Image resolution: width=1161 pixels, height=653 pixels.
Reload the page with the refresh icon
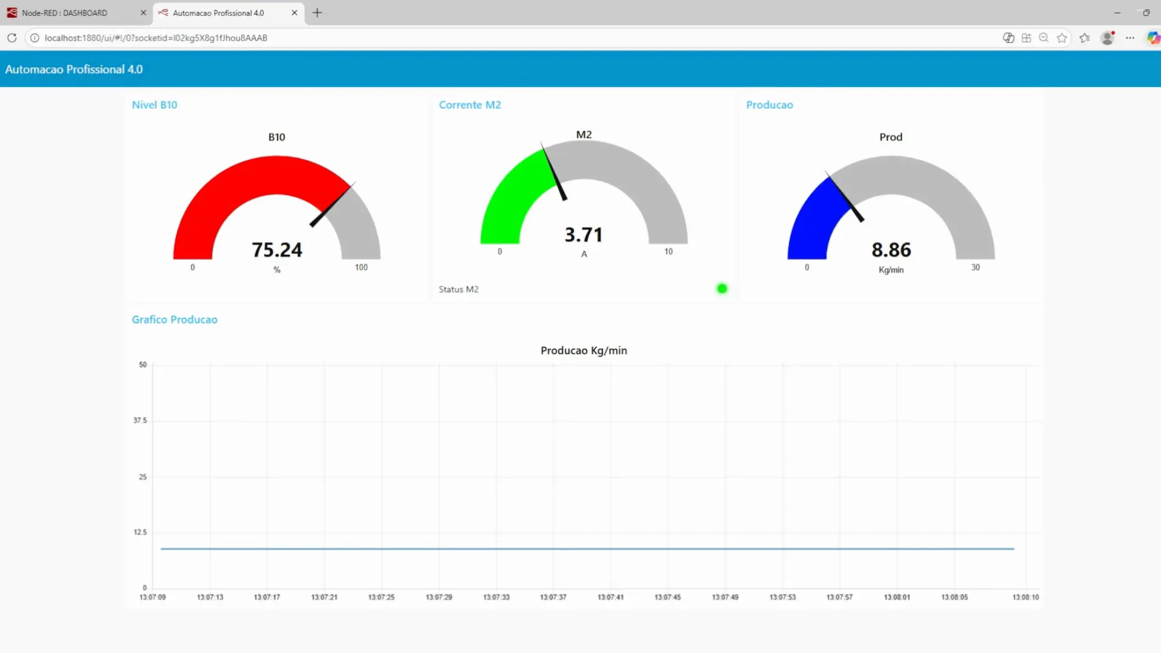[x=11, y=37]
